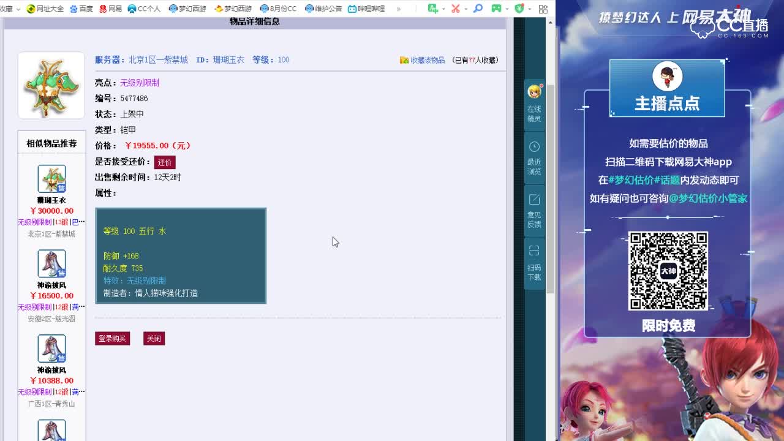Click the 相似物品推荐 panel header
The image size is (784, 441).
pos(51,143)
